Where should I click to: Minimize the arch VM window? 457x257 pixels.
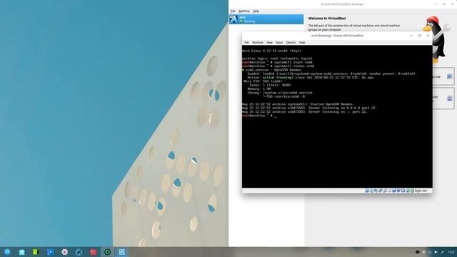pyautogui.click(x=411, y=36)
